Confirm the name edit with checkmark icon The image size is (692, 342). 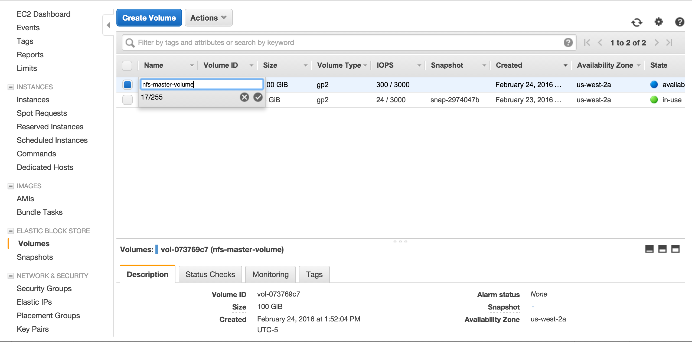tap(258, 97)
